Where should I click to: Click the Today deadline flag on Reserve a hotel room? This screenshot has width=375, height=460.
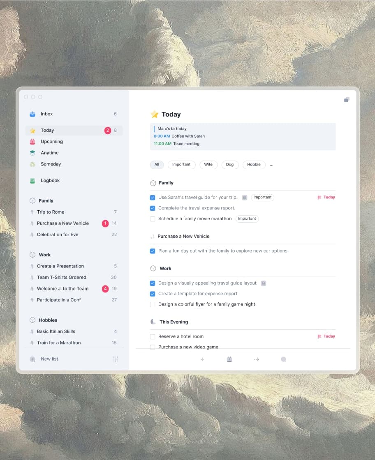326,336
